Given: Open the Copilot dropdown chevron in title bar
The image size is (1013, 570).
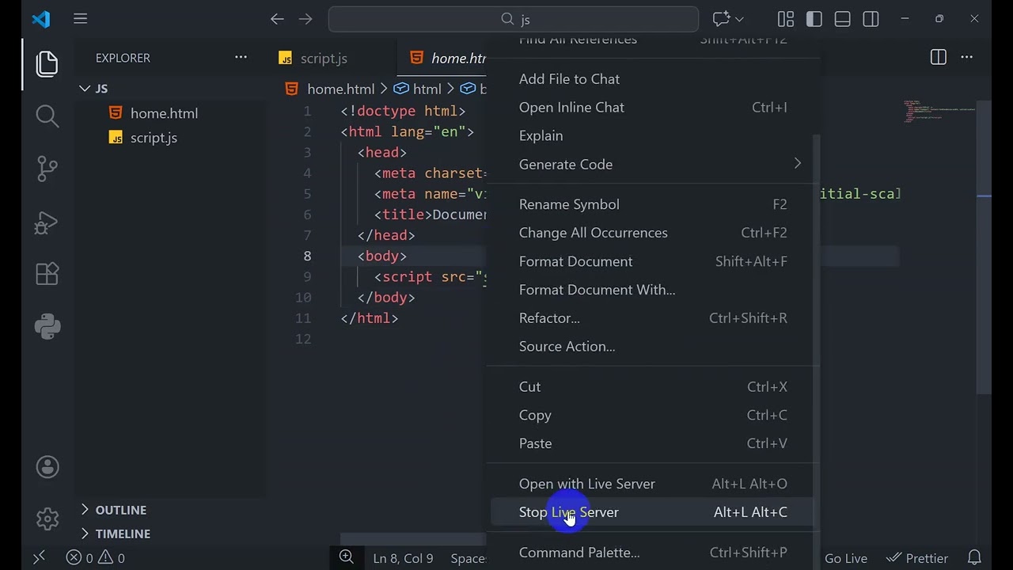Looking at the screenshot, I should [x=740, y=19].
